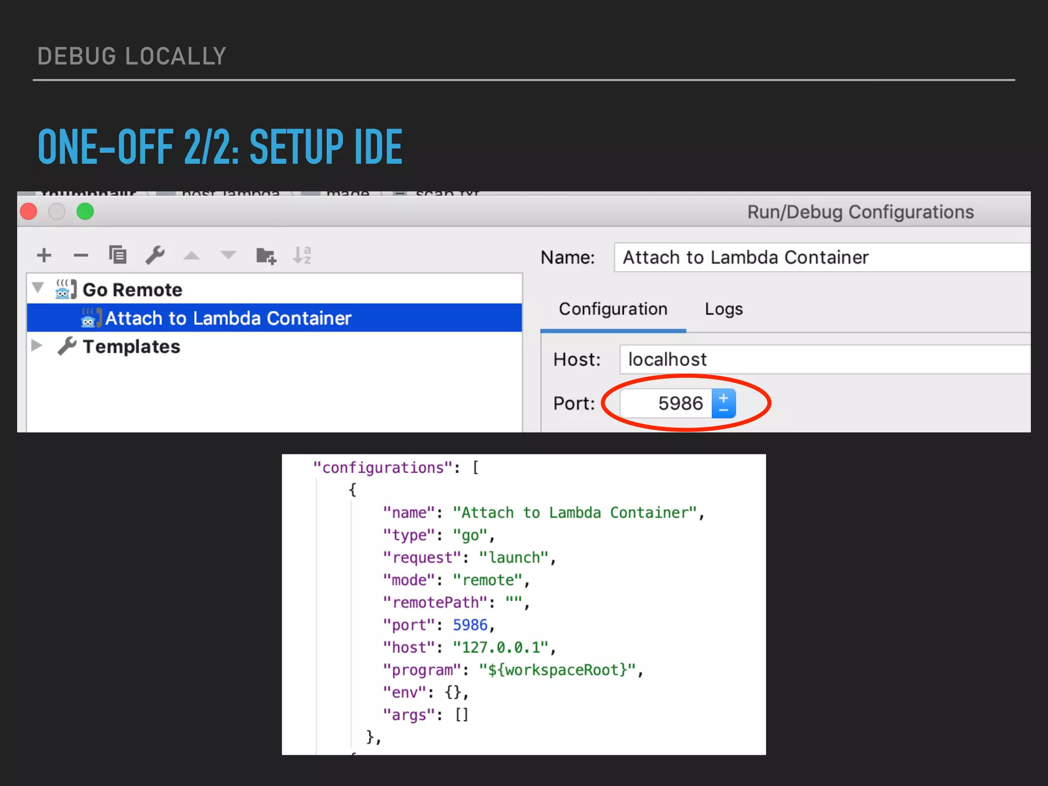Click the "host": "127.0.0.1" line

click(x=469, y=648)
